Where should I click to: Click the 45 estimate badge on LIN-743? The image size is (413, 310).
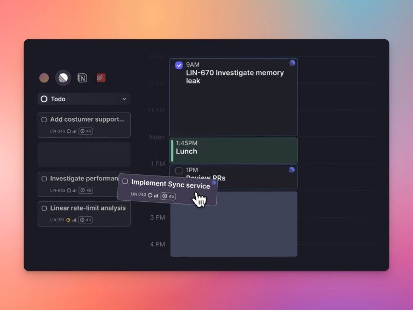click(169, 196)
